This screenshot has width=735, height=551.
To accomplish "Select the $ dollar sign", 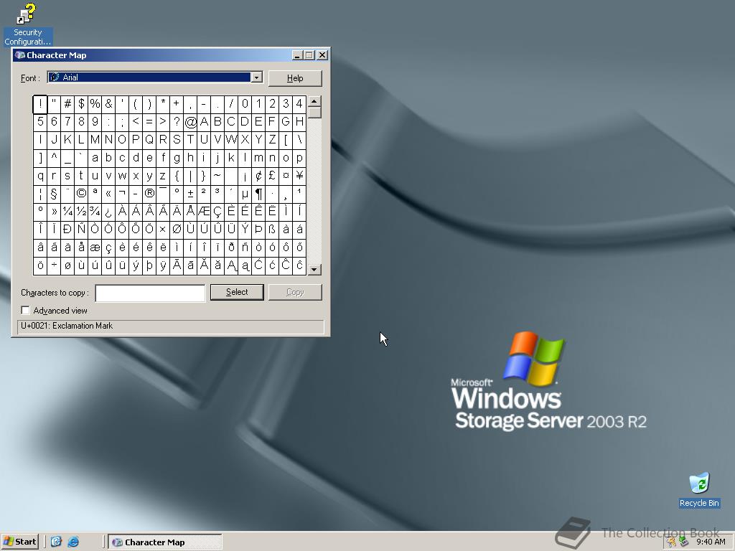I will coord(81,103).
